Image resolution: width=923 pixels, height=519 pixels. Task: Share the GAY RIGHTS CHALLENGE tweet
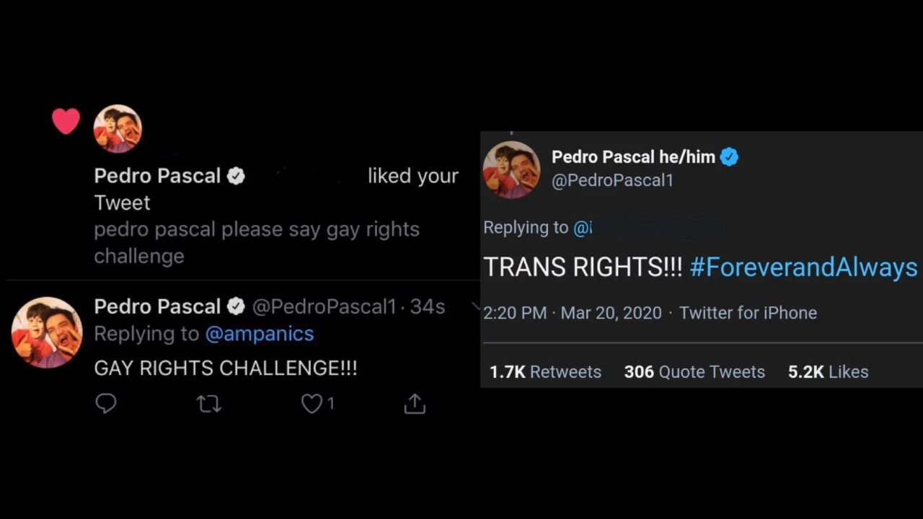pyautogui.click(x=415, y=404)
